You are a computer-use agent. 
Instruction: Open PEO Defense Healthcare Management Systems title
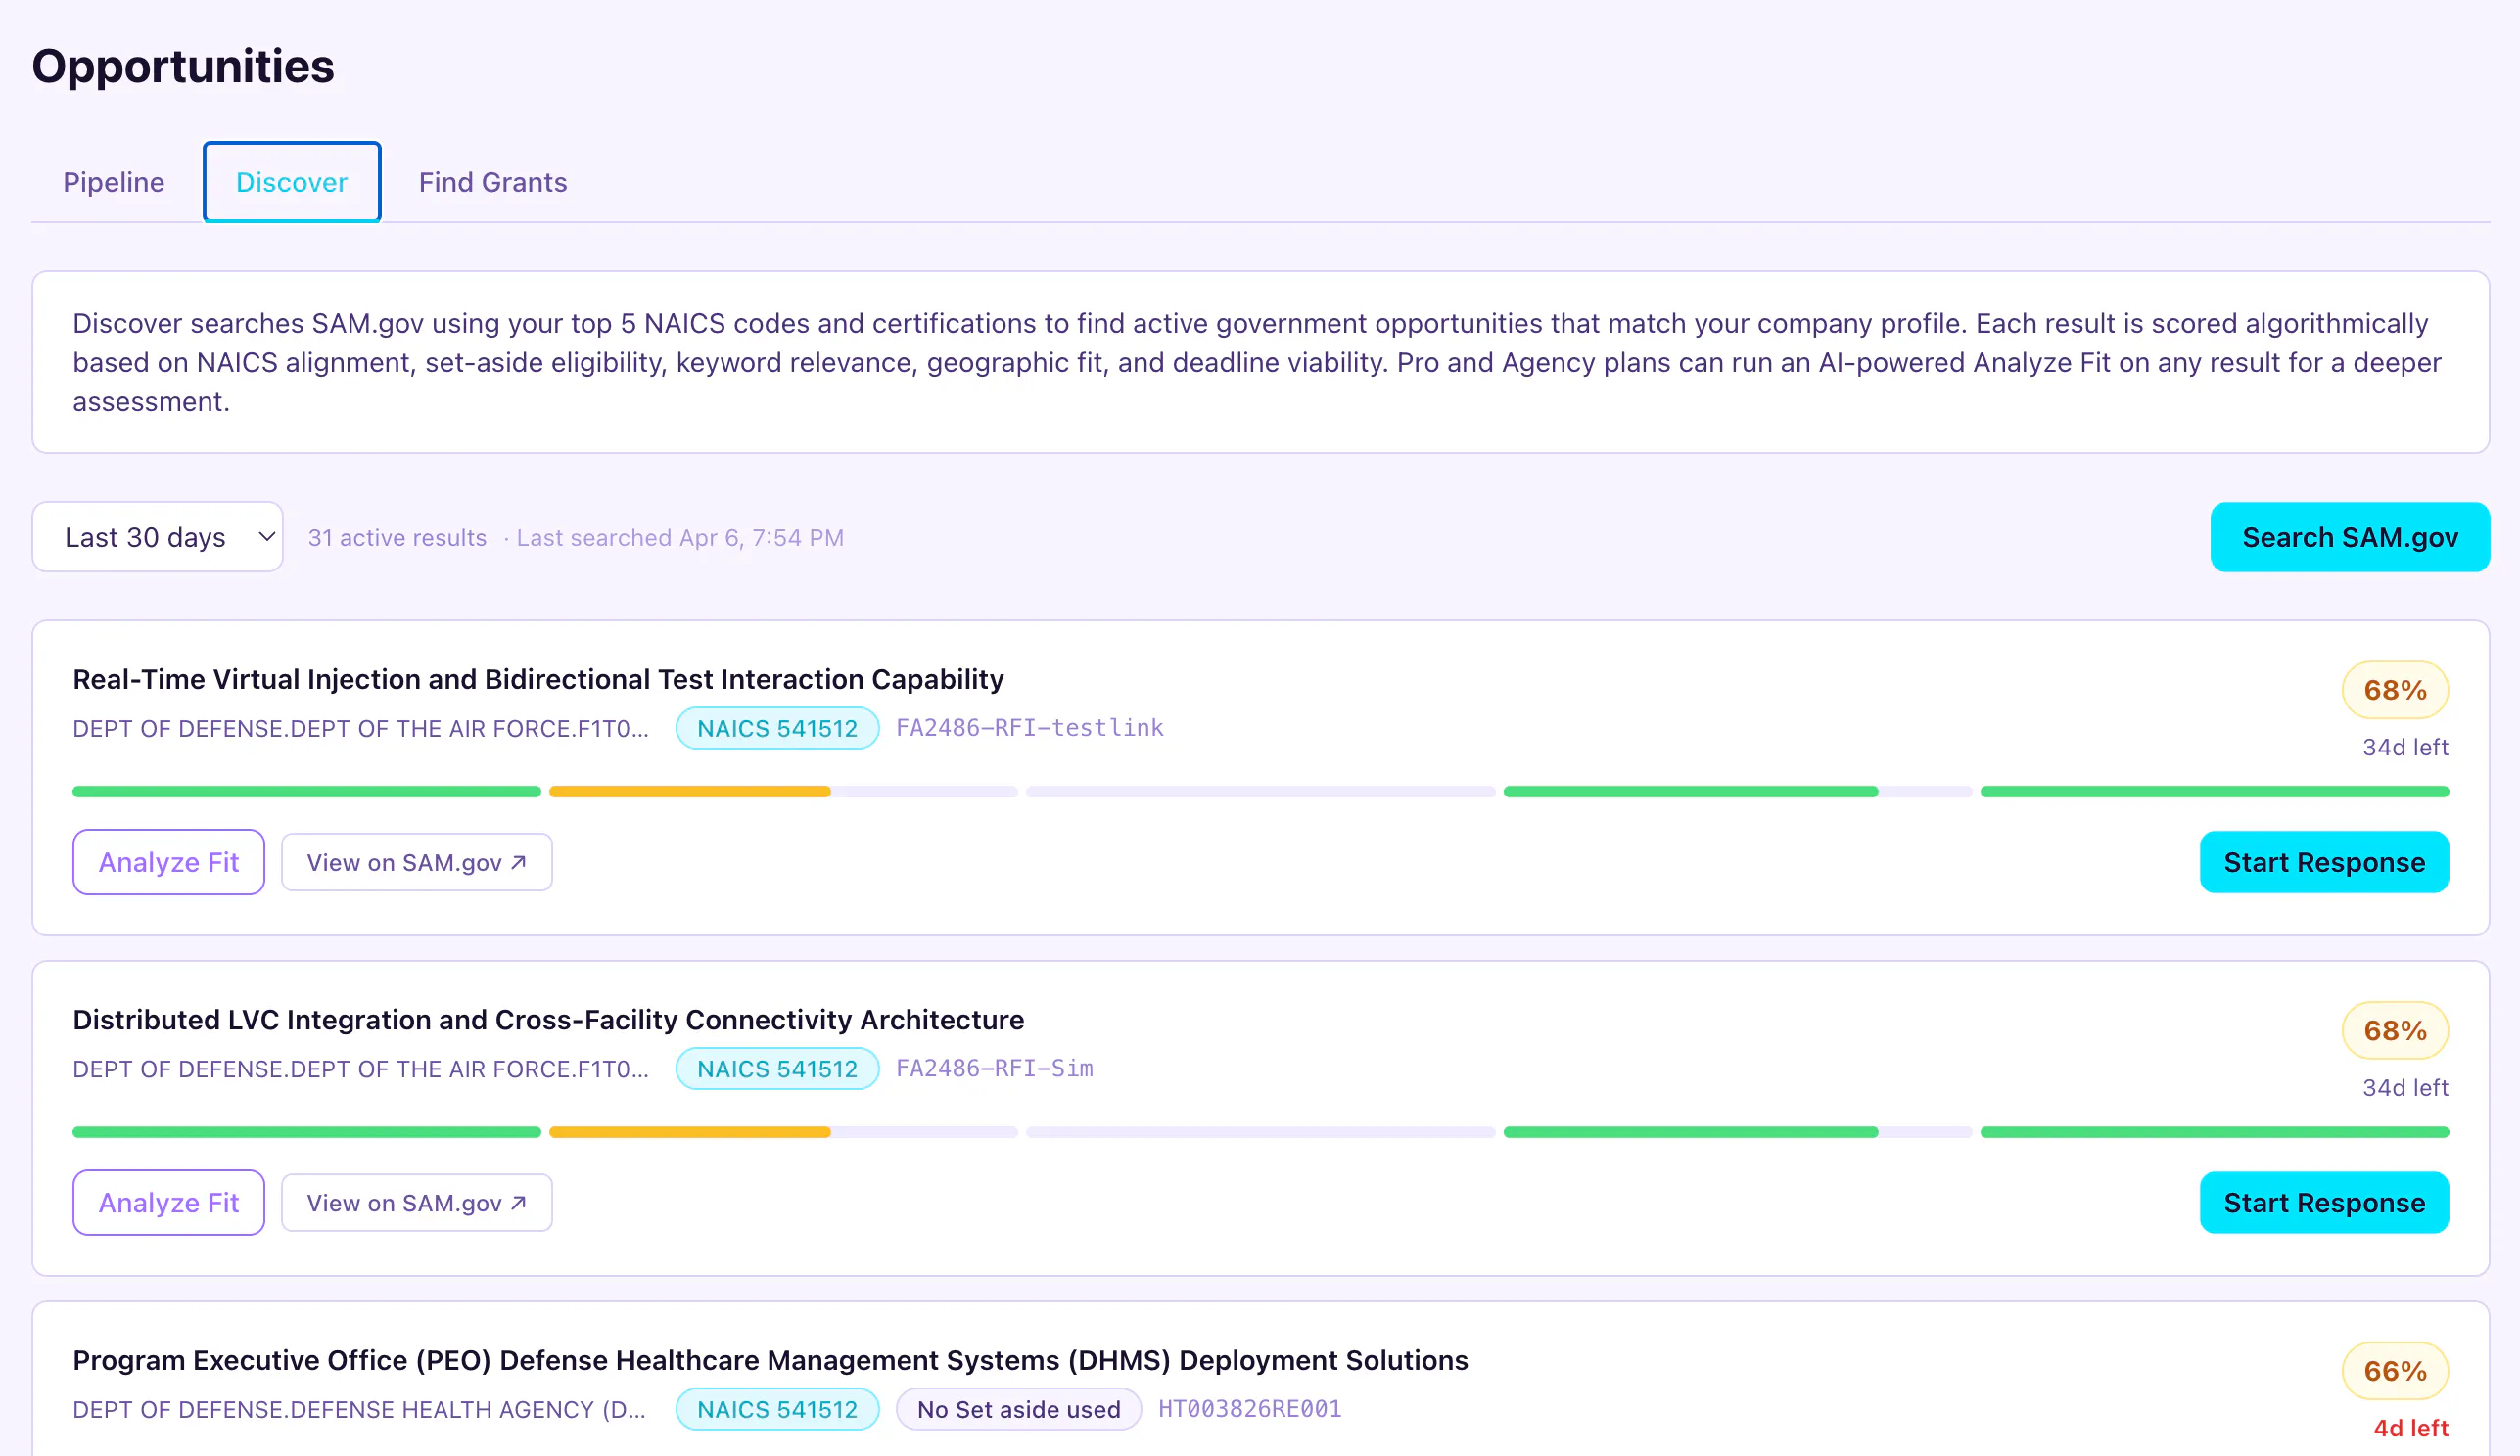[770, 1360]
